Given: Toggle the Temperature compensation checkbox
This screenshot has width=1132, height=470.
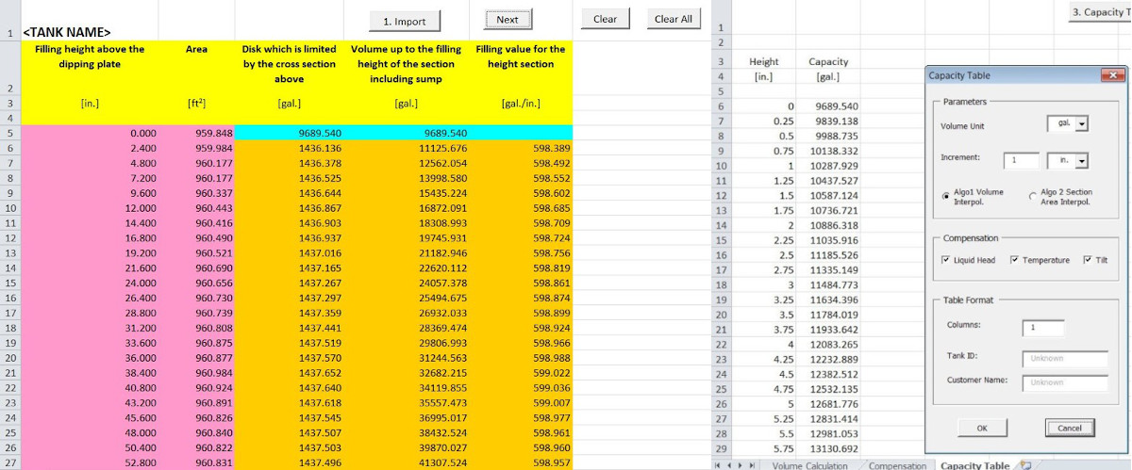Looking at the screenshot, I should click(x=1014, y=260).
